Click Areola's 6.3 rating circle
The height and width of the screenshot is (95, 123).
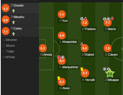tap(43, 48)
